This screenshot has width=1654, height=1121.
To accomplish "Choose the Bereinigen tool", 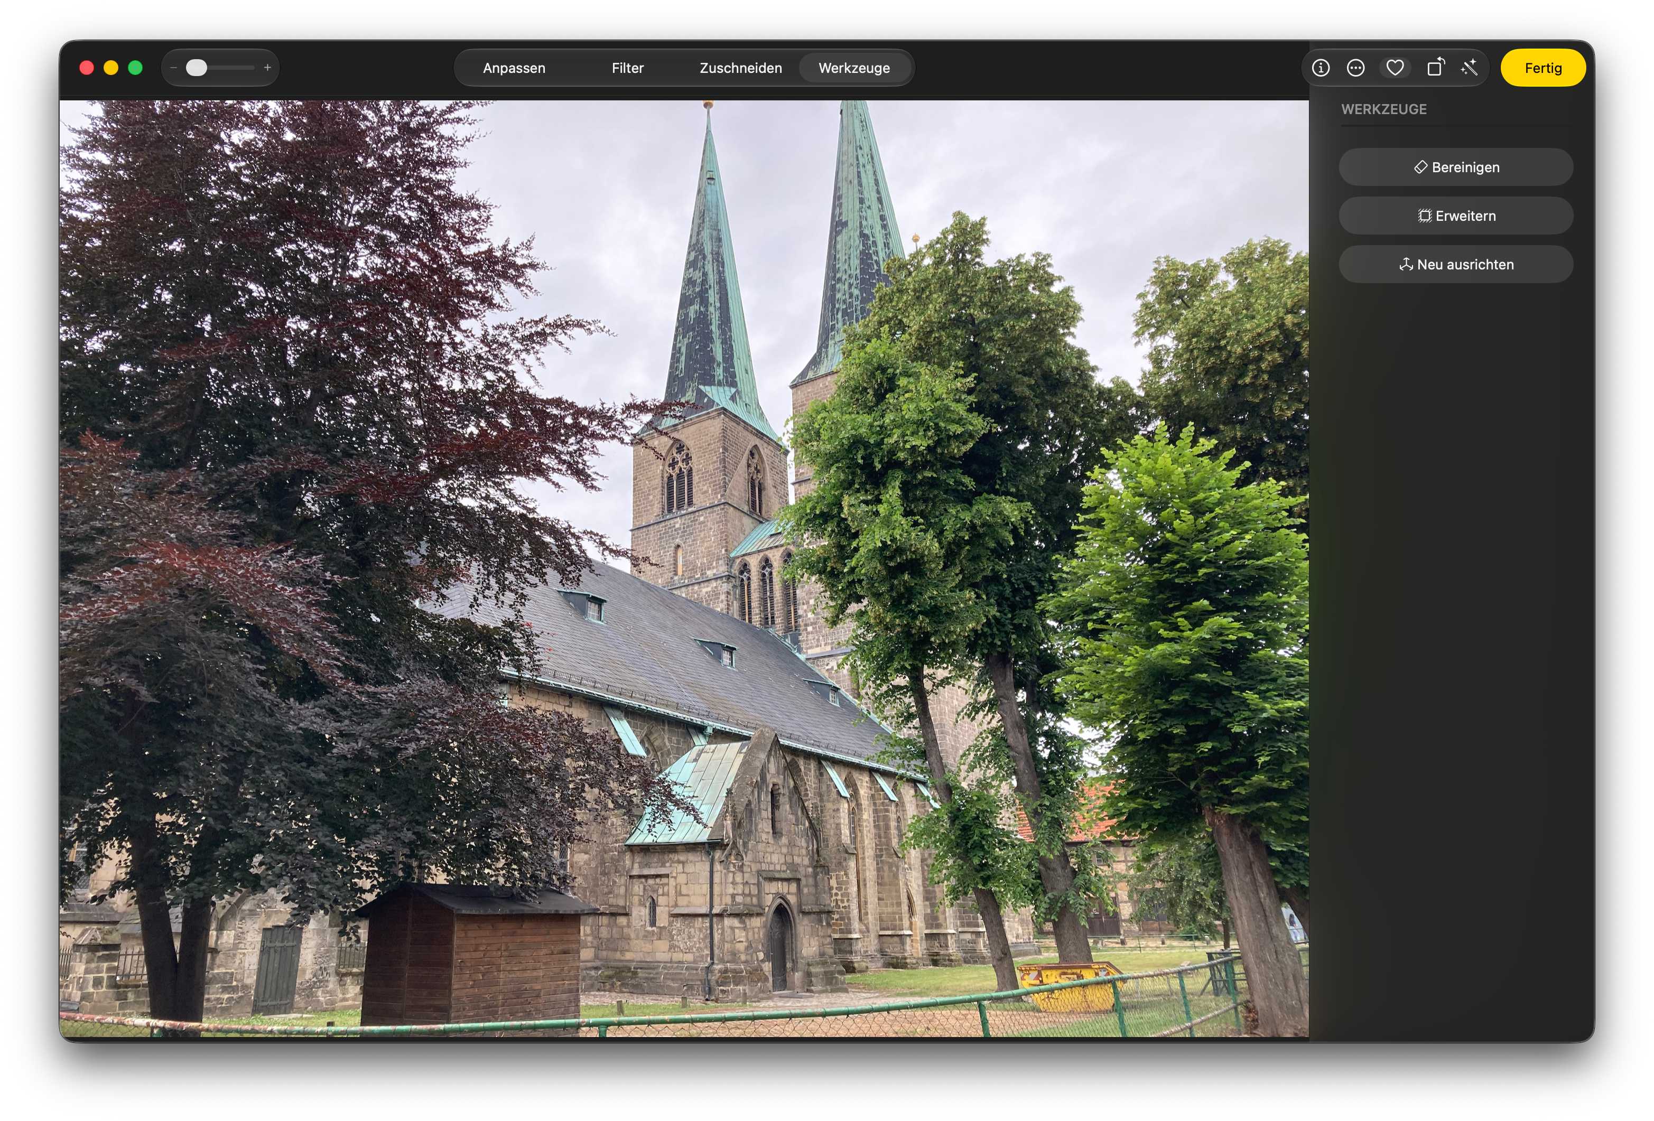I will [x=1455, y=167].
